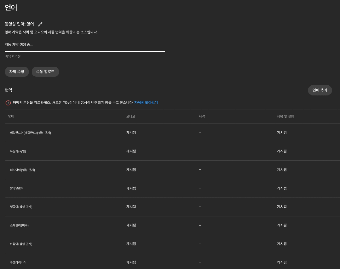
Task: Click 아랍어(실험 단계) in the list
Action: click(21, 244)
